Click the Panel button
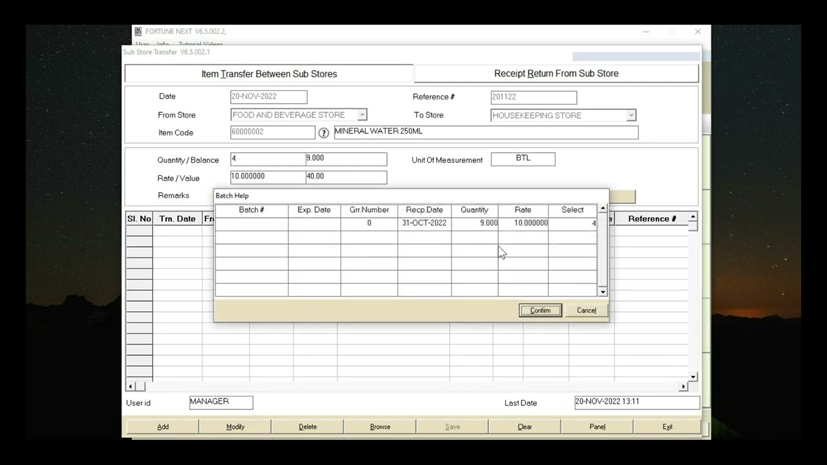 point(597,426)
